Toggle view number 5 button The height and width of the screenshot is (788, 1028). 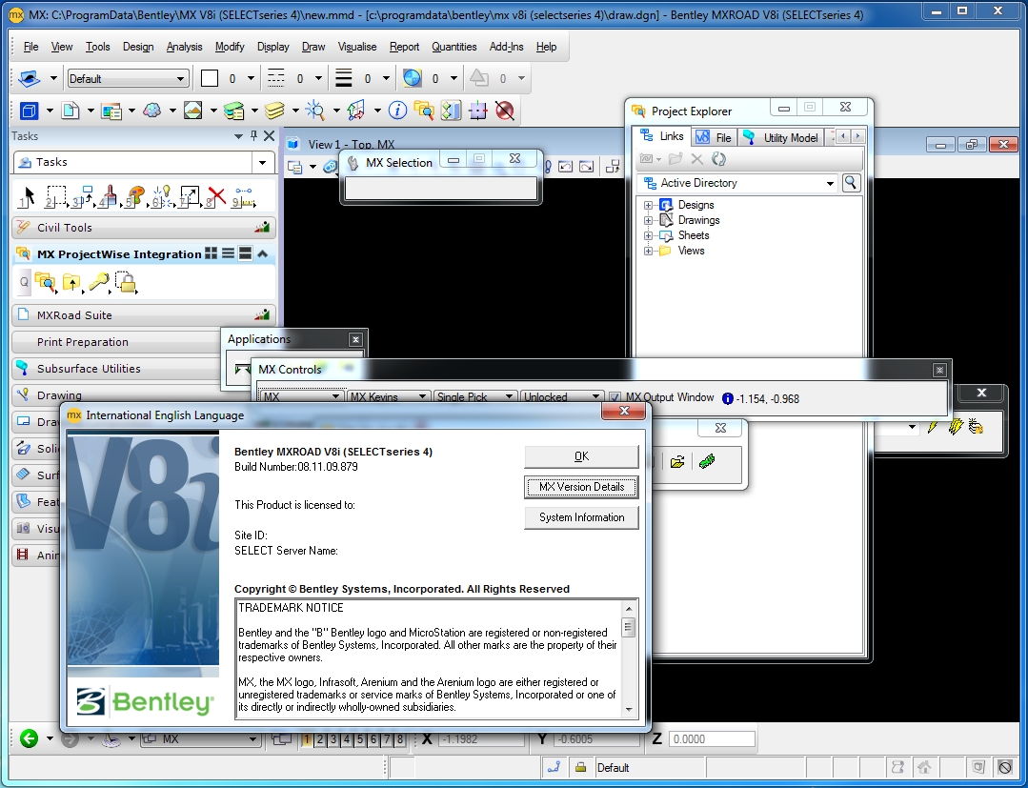pyautogui.click(x=360, y=739)
